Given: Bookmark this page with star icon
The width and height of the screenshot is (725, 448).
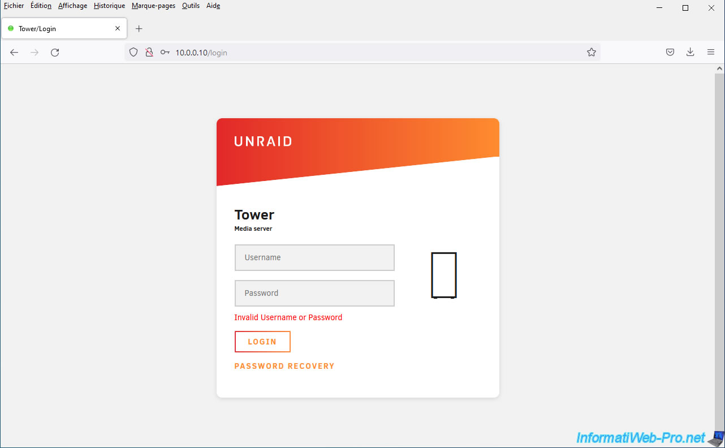Looking at the screenshot, I should (x=592, y=53).
